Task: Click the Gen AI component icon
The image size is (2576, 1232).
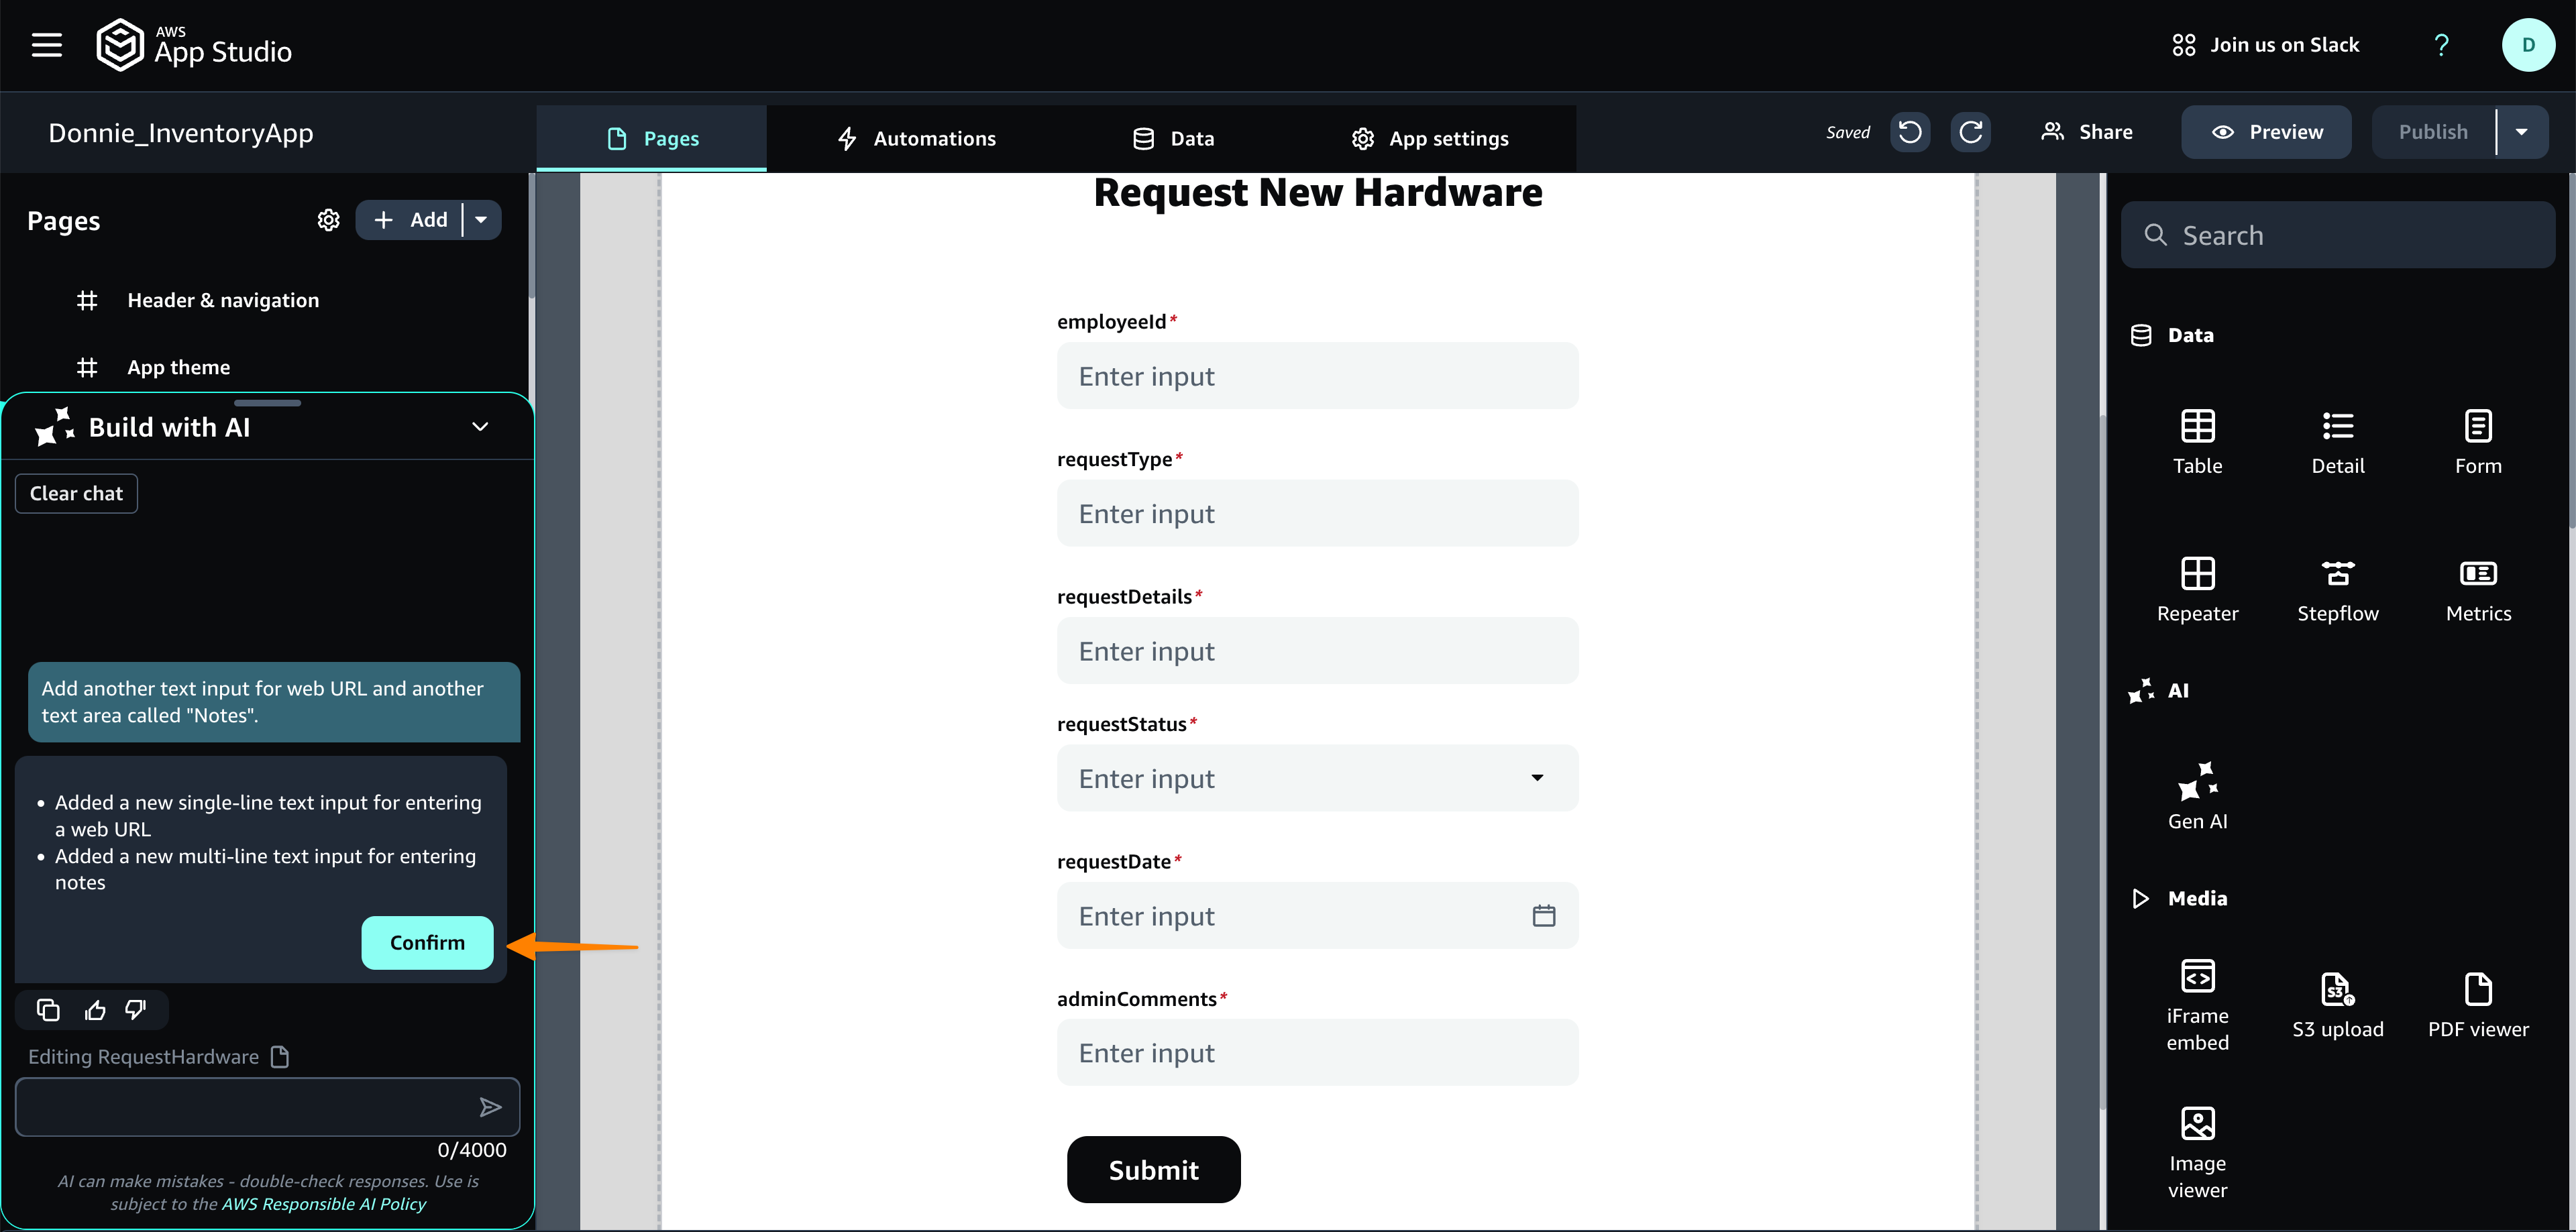Action: tap(2197, 782)
